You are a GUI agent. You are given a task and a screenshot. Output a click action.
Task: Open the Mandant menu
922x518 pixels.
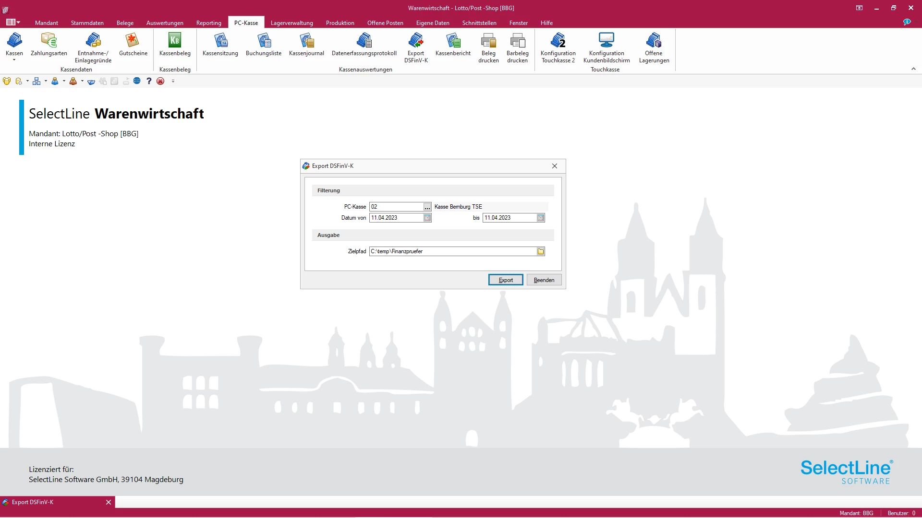(47, 23)
